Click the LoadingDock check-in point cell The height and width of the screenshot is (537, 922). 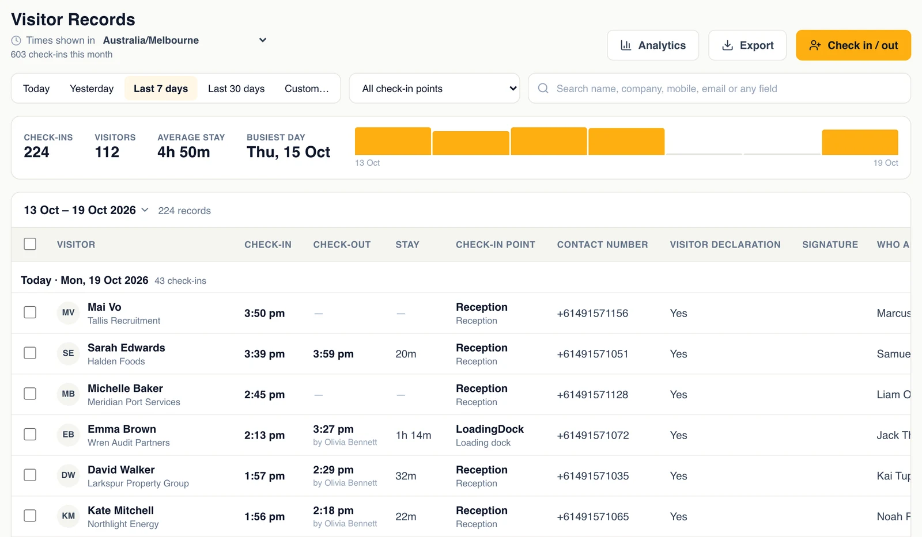pos(490,435)
